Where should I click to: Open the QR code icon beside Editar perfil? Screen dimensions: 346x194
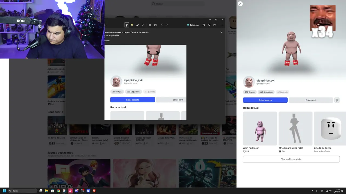tap(337, 100)
